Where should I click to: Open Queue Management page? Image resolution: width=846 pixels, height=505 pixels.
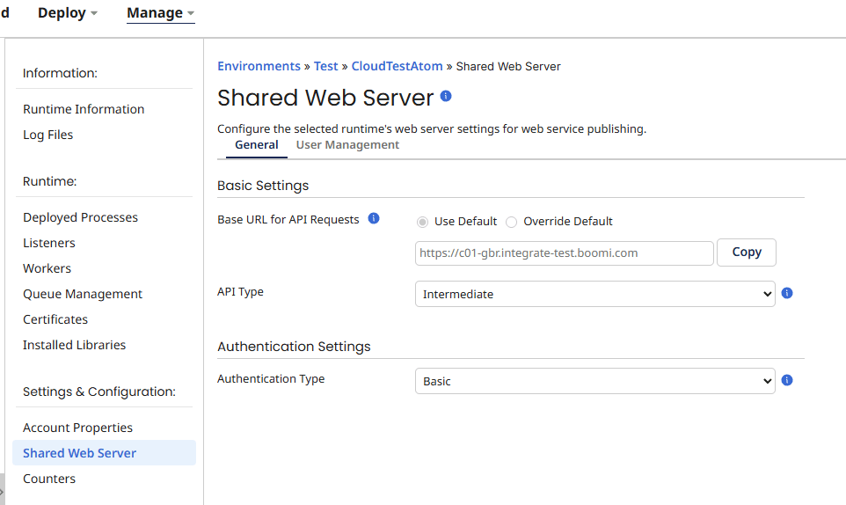pos(83,294)
